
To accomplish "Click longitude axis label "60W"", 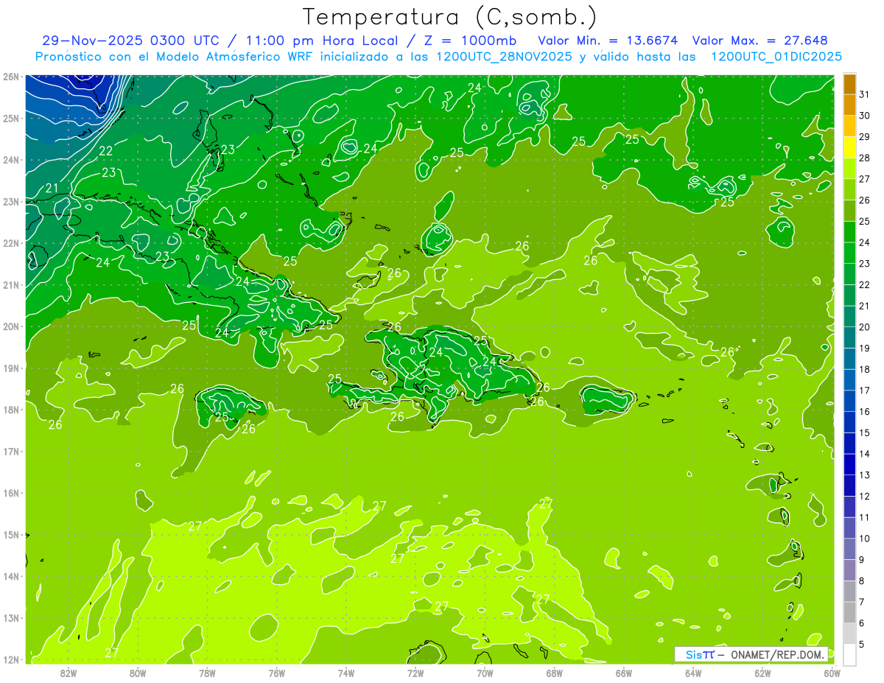I will coord(832,673).
